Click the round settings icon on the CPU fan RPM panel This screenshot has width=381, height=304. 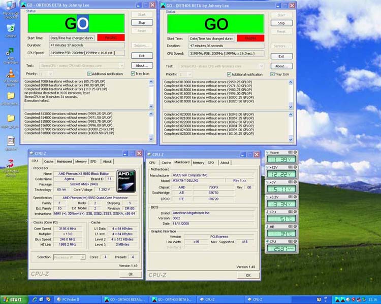pyautogui.click(x=295, y=241)
